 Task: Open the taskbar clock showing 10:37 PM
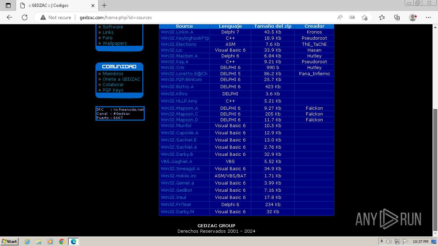(x=420, y=242)
